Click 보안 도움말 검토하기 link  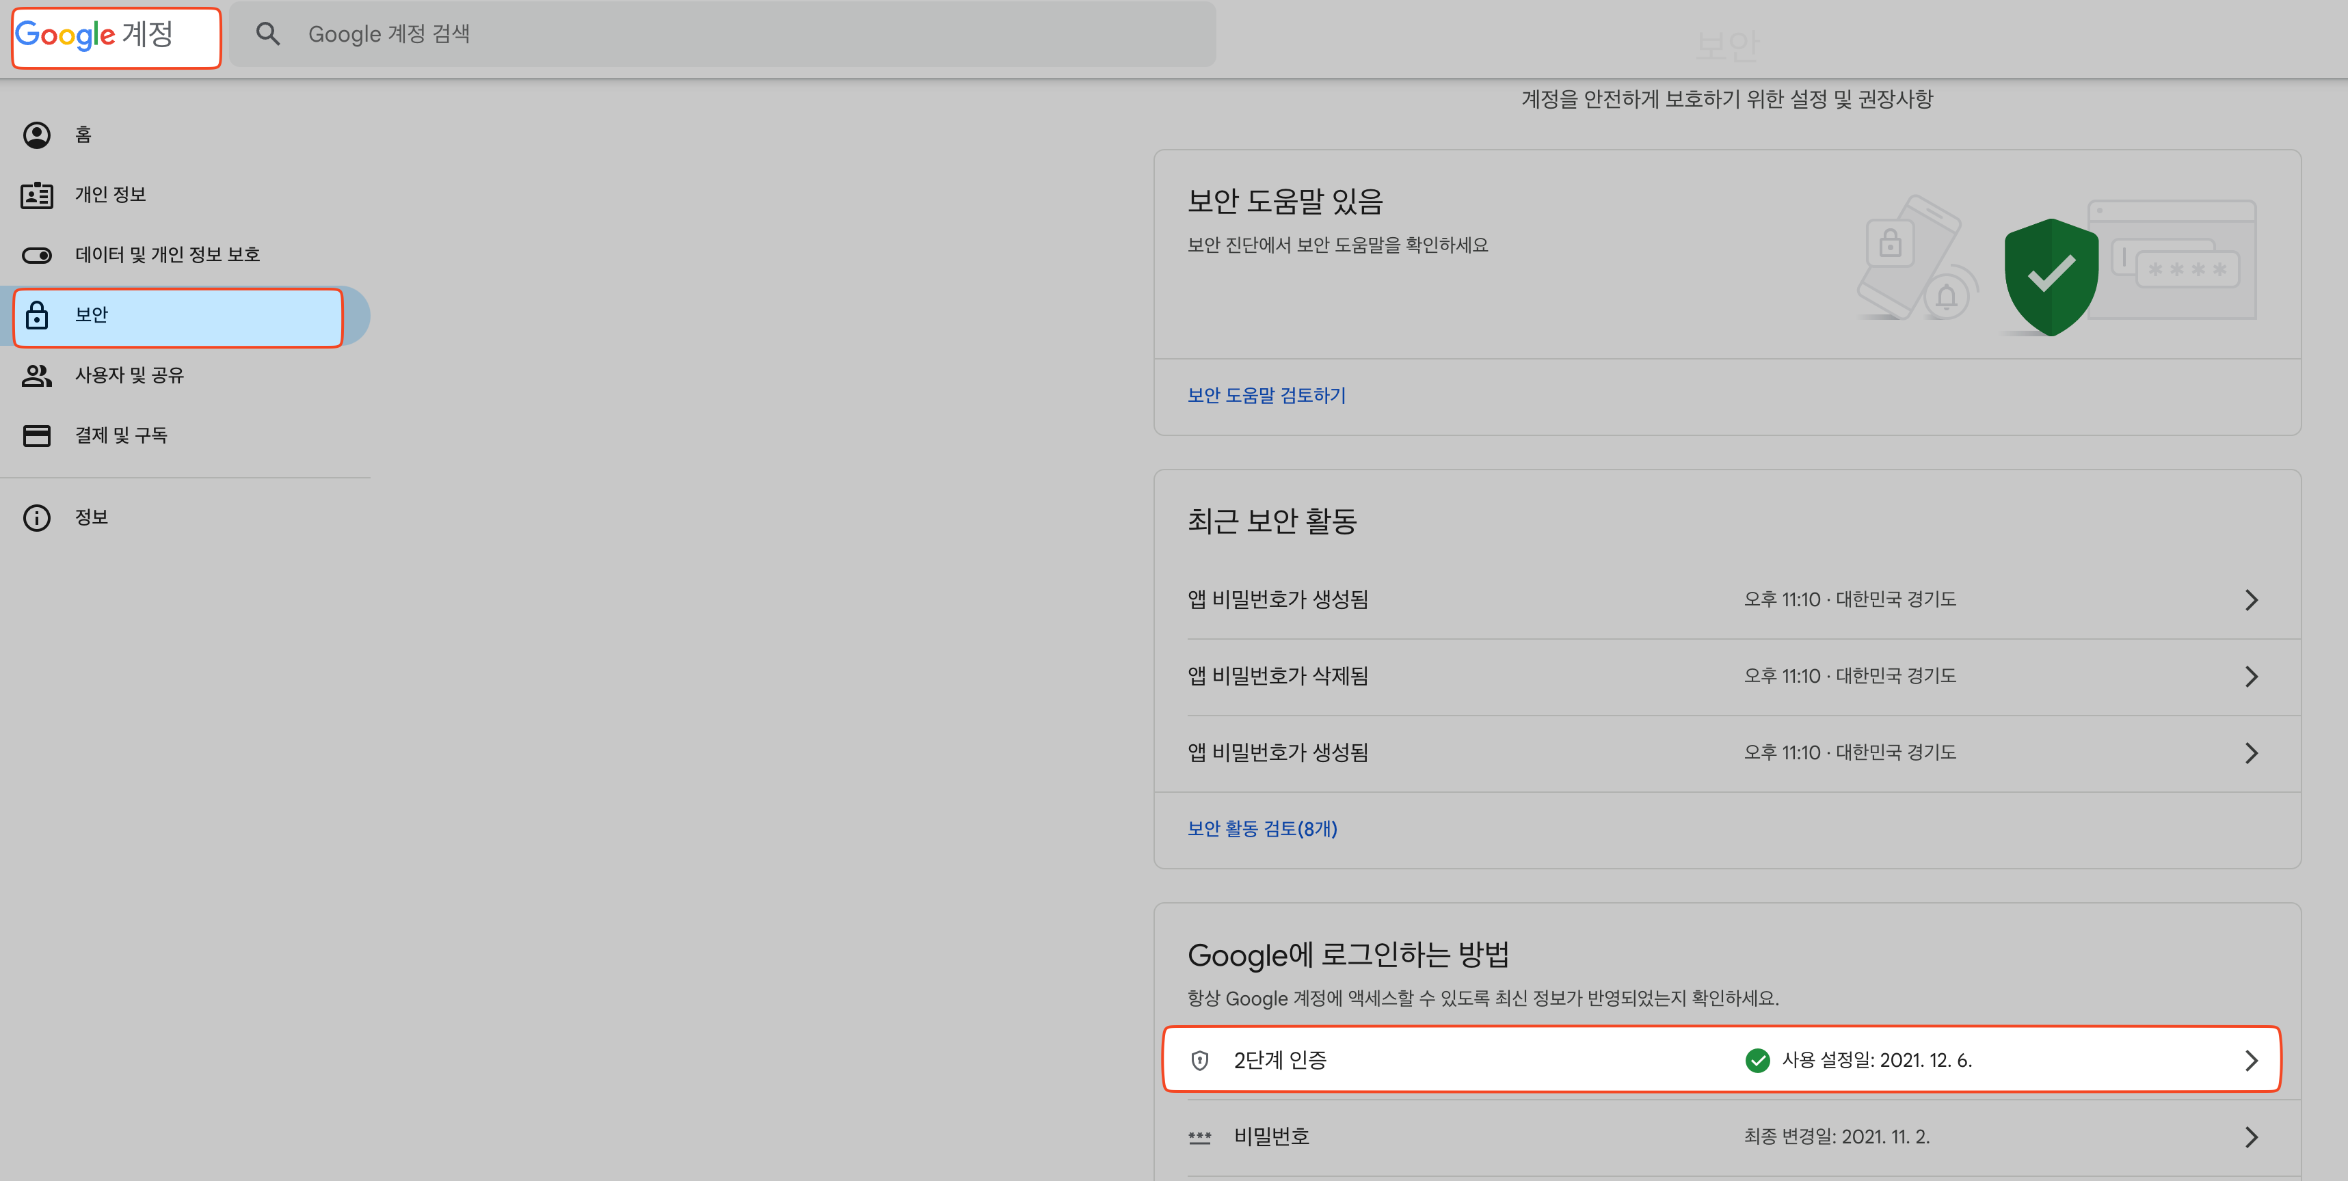coord(1266,396)
